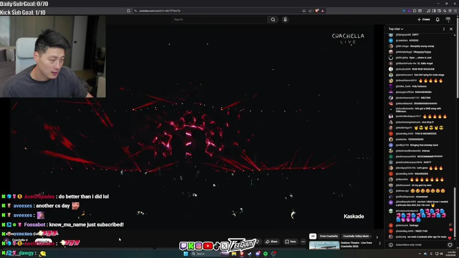
Task: Open Spotify from the taskbar
Action: [265, 254]
